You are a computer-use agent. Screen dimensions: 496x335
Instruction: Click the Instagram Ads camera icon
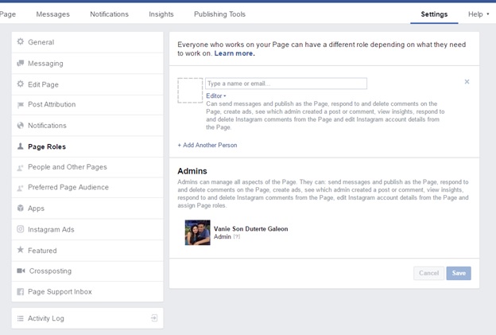point(20,229)
